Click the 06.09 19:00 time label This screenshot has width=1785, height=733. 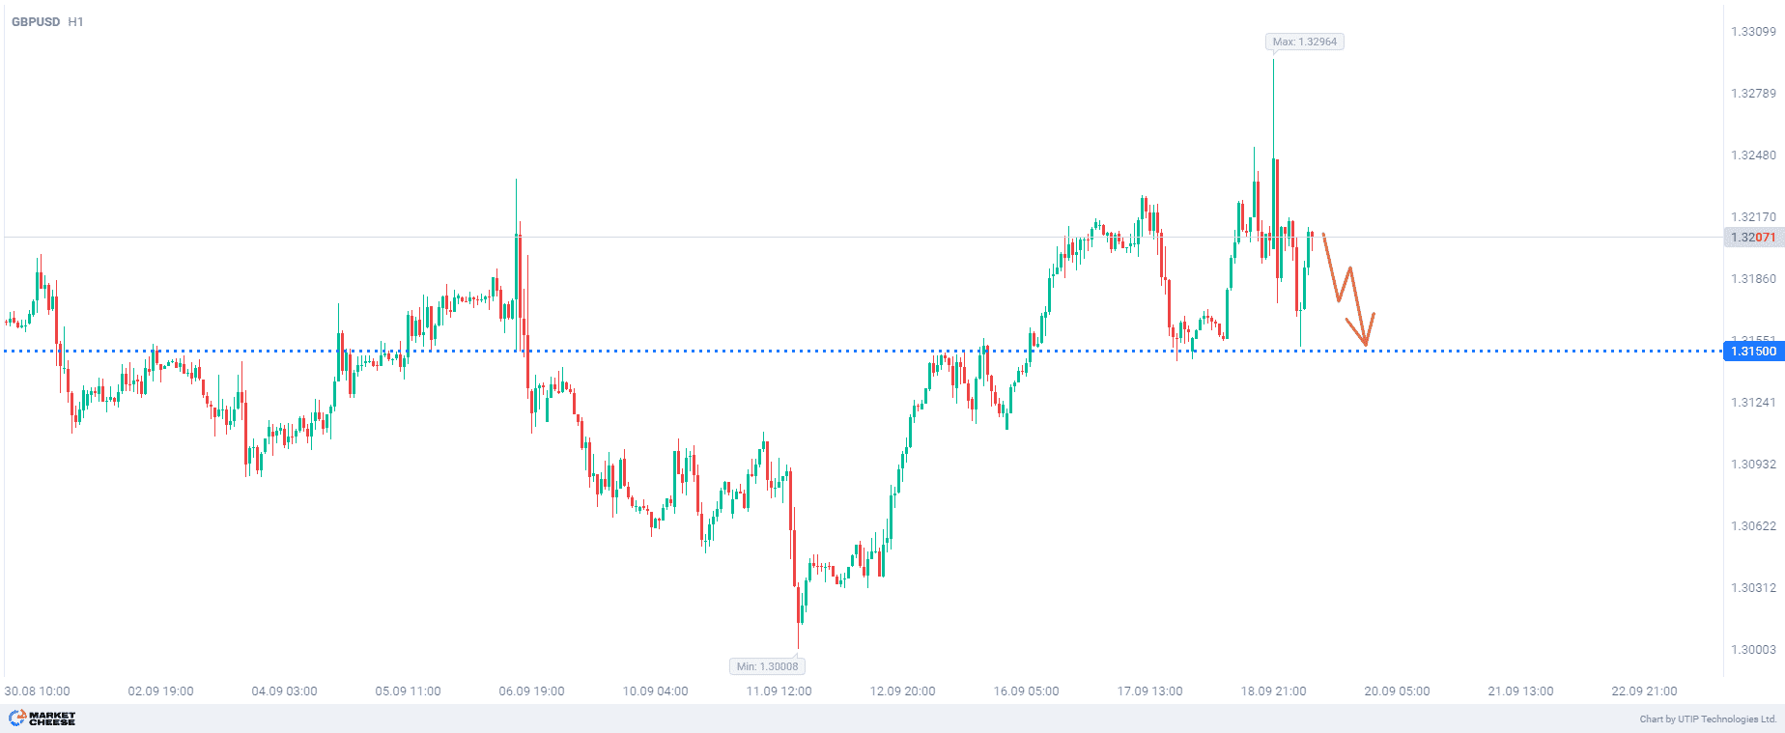(531, 691)
